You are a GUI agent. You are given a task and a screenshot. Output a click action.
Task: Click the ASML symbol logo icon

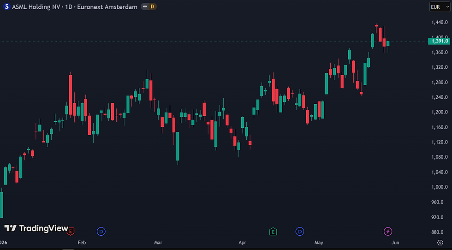click(x=6, y=6)
